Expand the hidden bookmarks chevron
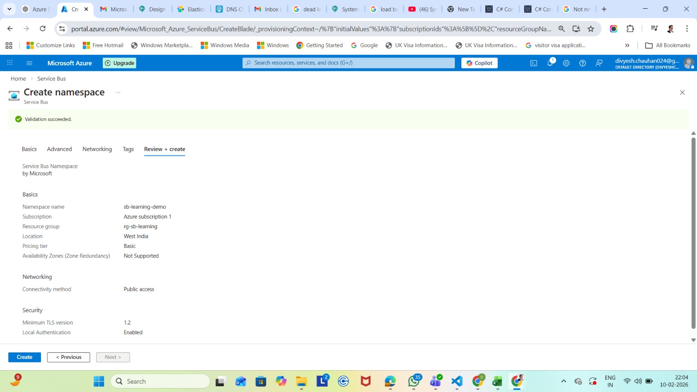Screen dimensions: 697x392 (x=627, y=45)
